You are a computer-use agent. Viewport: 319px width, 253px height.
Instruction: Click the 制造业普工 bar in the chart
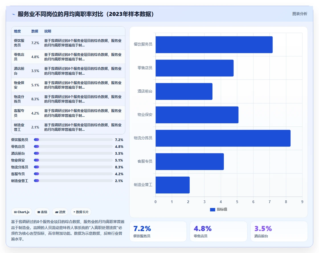coord(173,185)
